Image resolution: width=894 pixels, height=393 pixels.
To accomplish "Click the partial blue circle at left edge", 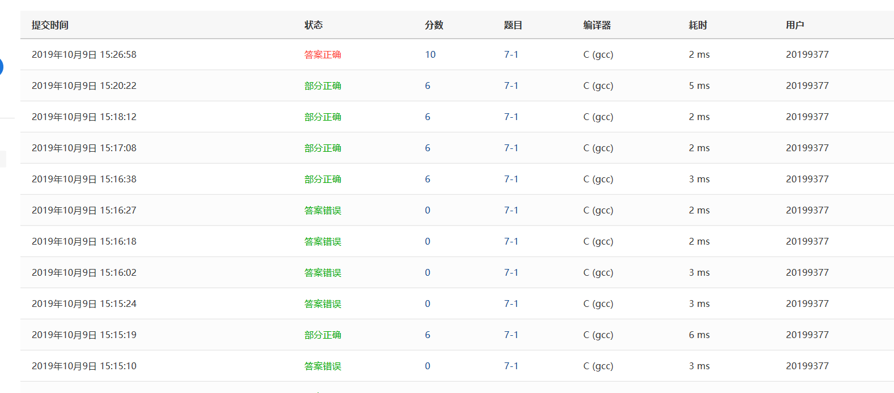I will point(1,67).
